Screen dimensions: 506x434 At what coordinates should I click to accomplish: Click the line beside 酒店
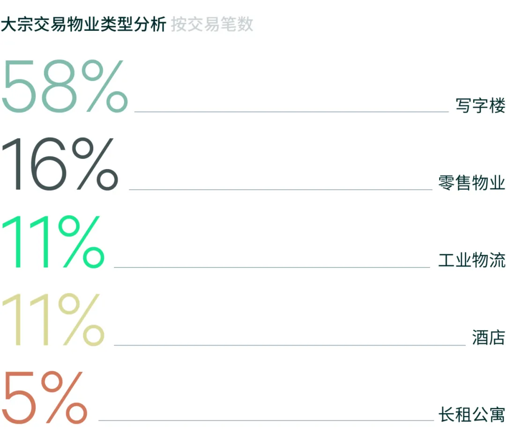(x=290, y=345)
